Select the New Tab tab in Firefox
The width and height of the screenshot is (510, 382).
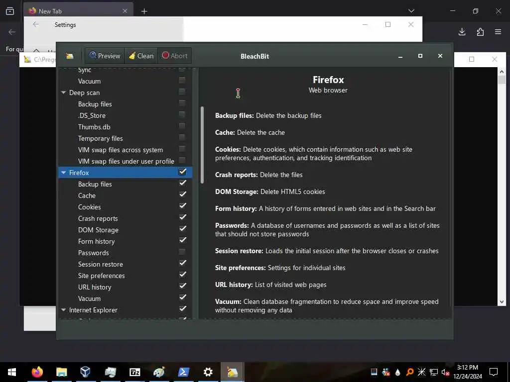pyautogui.click(x=78, y=11)
